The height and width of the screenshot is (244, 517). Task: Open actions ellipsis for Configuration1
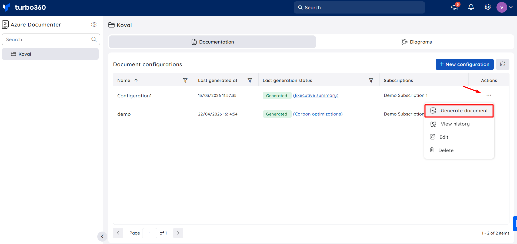pos(489,95)
